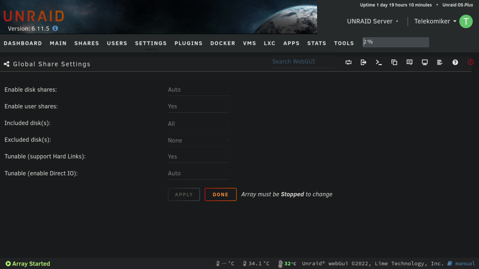Image resolution: width=479 pixels, height=269 pixels.
Task: Click the monitor info icon in the toolbar
Action: click(424, 62)
